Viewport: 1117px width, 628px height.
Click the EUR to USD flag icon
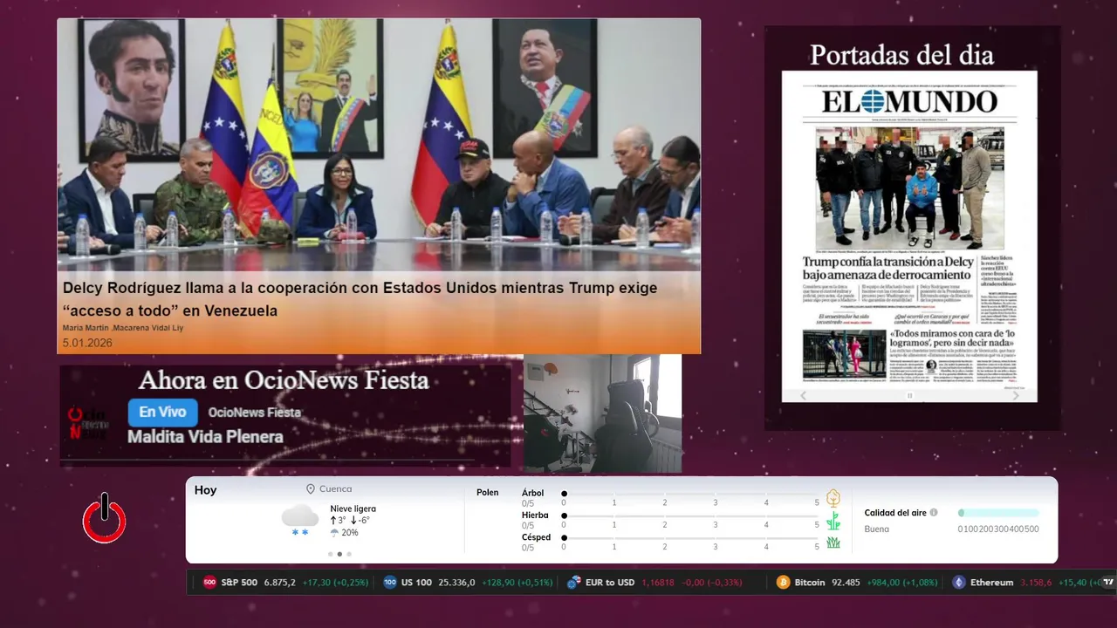point(574,583)
